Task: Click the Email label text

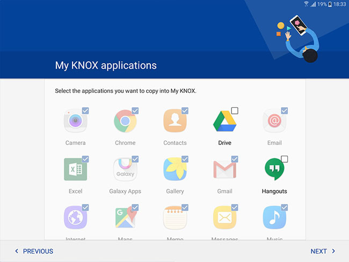Action: coord(274,143)
